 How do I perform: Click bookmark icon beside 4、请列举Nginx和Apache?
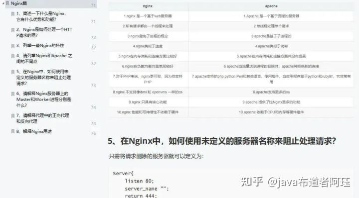[x=13, y=56]
